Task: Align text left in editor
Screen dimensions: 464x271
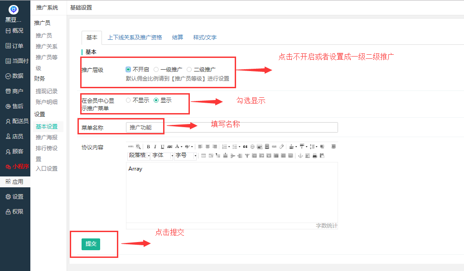Action: point(200,147)
